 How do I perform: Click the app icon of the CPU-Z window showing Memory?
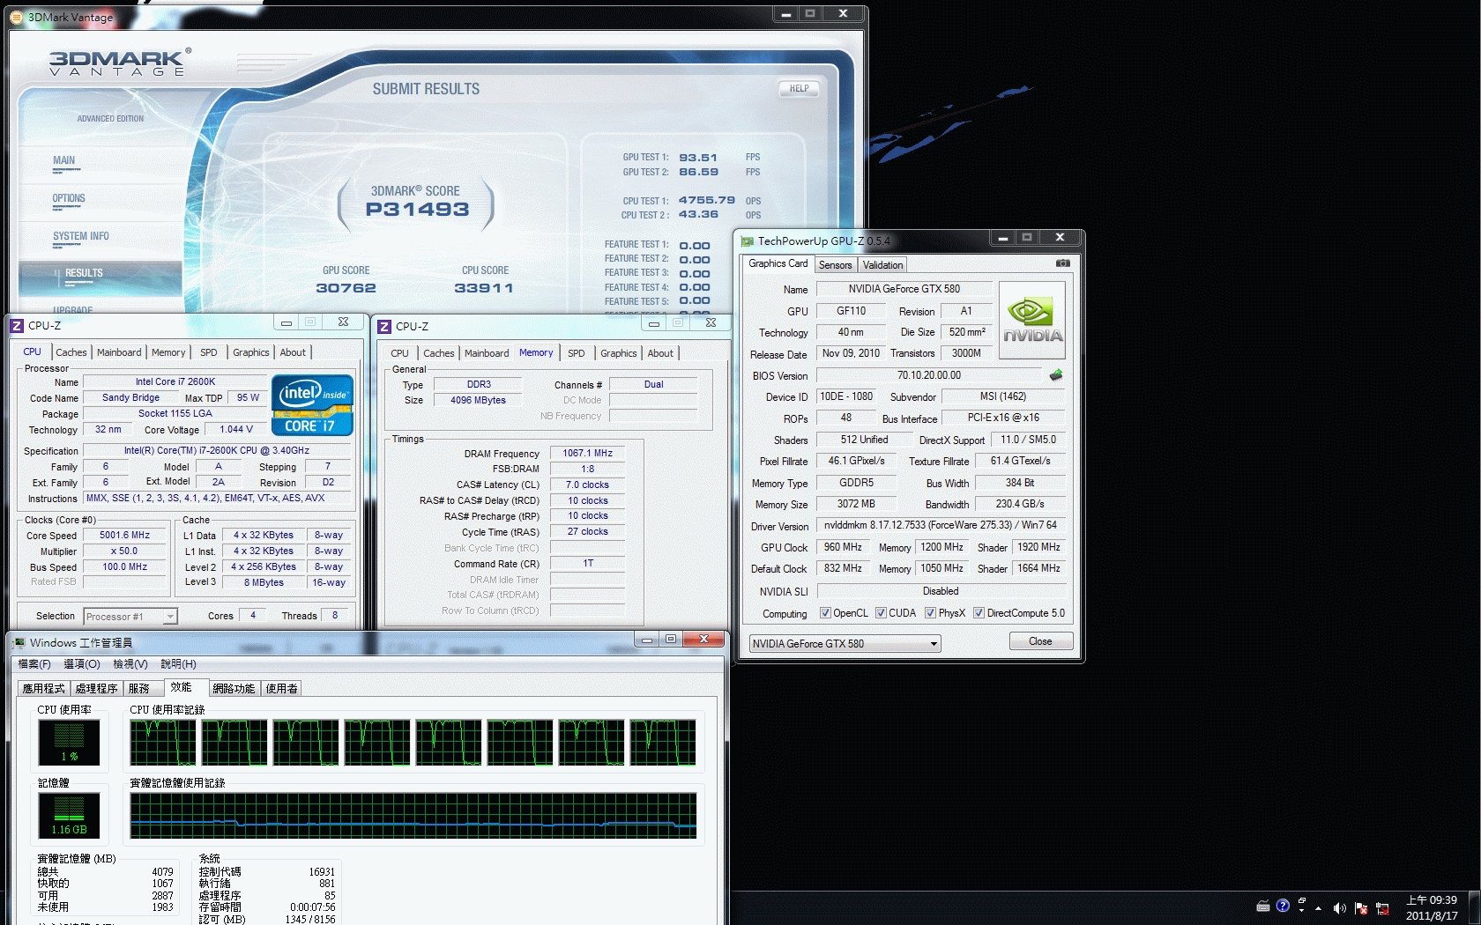384,326
